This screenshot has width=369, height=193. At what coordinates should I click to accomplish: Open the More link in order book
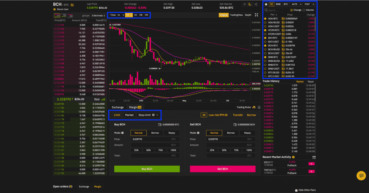click(97, 99)
